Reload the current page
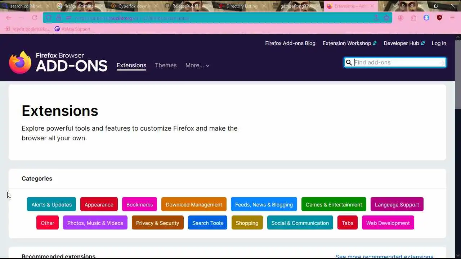461x259 pixels. pyautogui.click(x=35, y=18)
